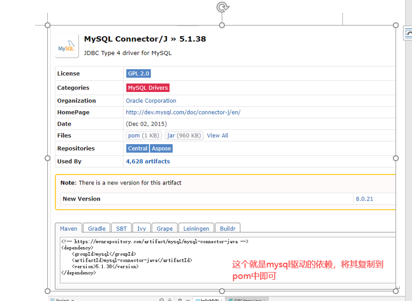Image resolution: width=412 pixels, height=301 pixels.
Task: Click the <artifactId>mysql-connector-java</artifactId> code line
Action: (132, 260)
